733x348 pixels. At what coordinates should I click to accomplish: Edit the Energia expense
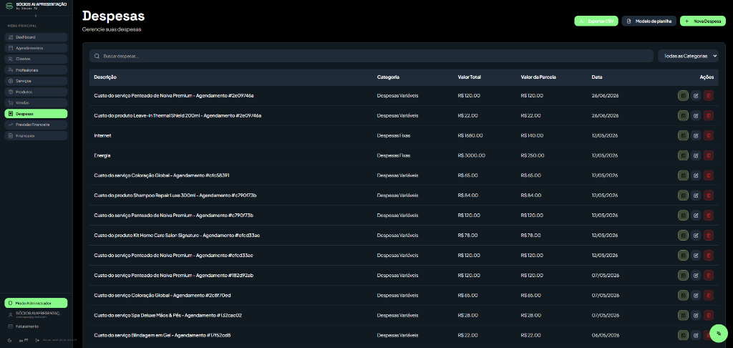696,155
